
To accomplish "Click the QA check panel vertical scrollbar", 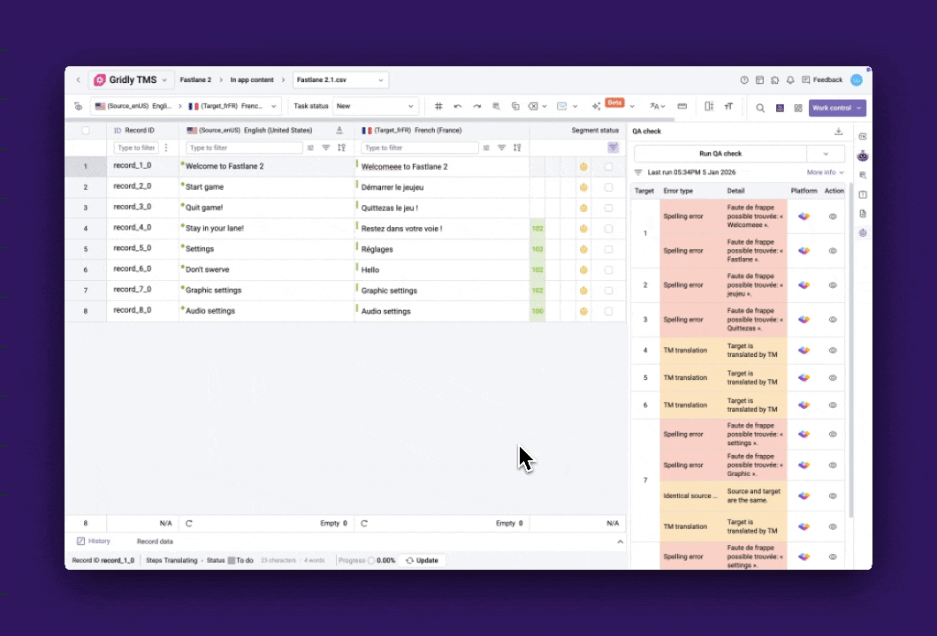I will coord(851,353).
